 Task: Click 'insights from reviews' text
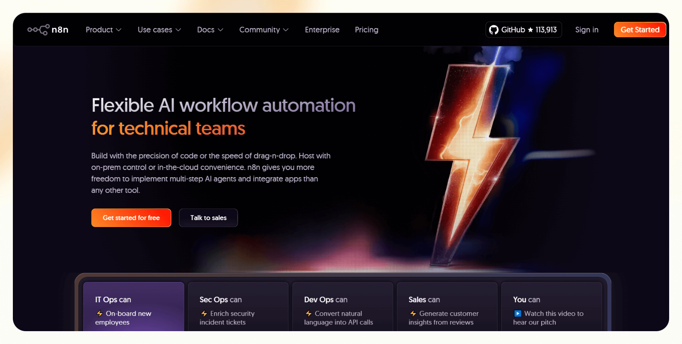pos(441,322)
